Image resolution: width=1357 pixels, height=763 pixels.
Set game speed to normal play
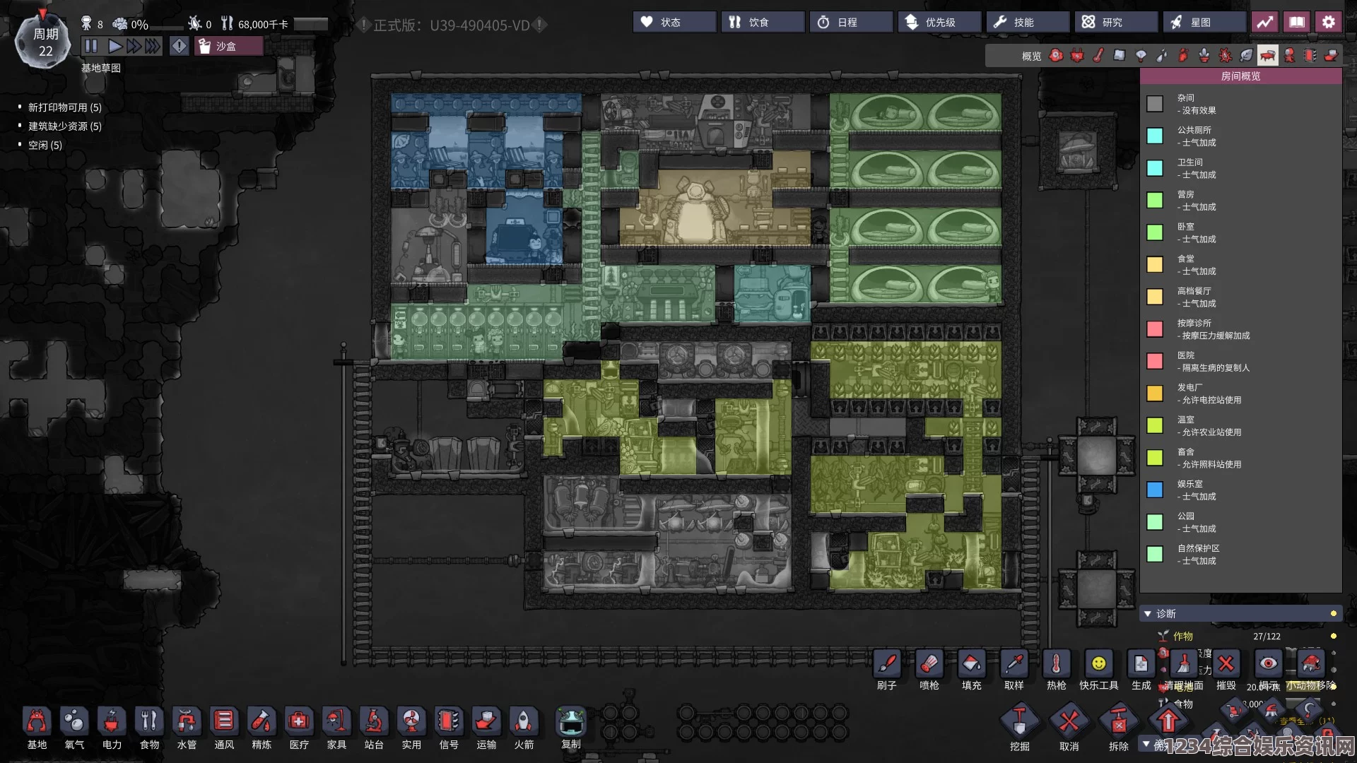(115, 47)
